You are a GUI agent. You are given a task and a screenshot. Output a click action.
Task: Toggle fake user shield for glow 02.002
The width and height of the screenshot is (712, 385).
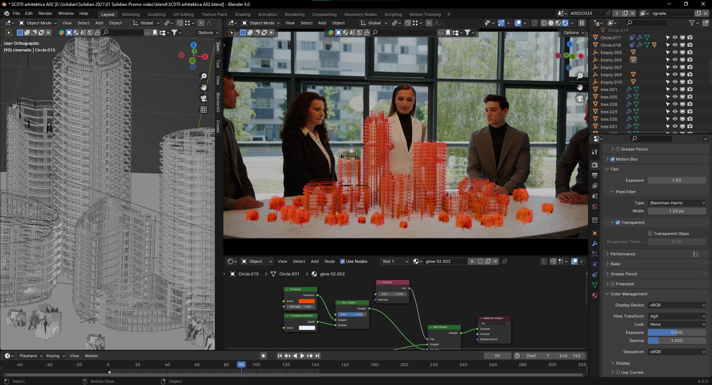(480, 261)
